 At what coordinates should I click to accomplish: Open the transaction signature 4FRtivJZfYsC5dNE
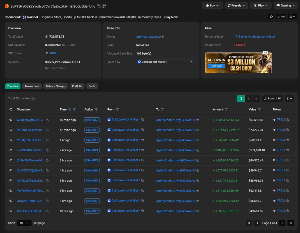[31, 181]
